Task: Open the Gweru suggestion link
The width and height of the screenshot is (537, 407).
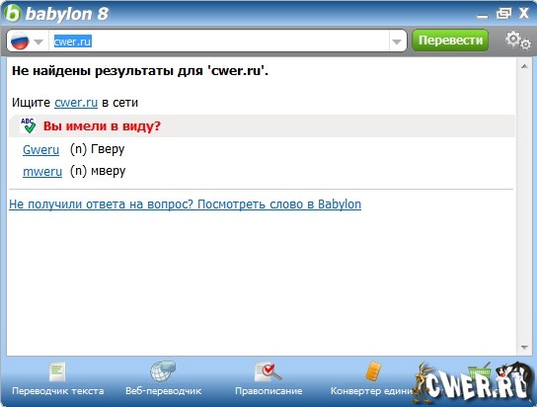Action: pyautogui.click(x=40, y=150)
